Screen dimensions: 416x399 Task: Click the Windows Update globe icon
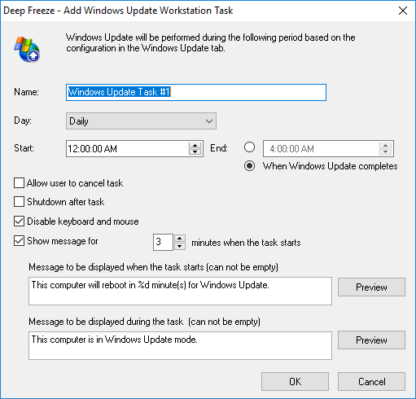27,50
